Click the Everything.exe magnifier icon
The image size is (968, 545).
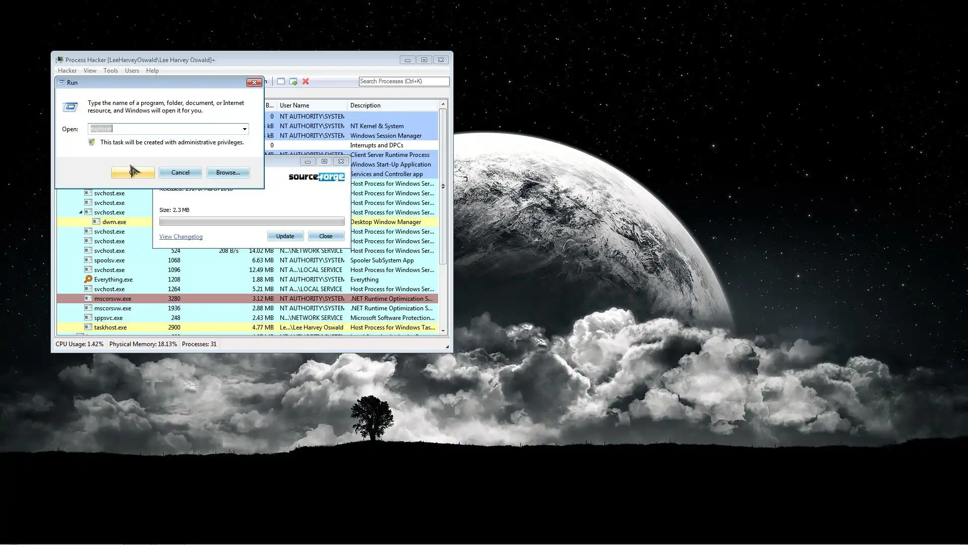[88, 279]
